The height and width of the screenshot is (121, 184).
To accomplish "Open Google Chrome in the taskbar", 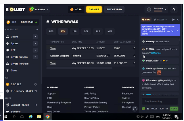I will click(47, 116).
